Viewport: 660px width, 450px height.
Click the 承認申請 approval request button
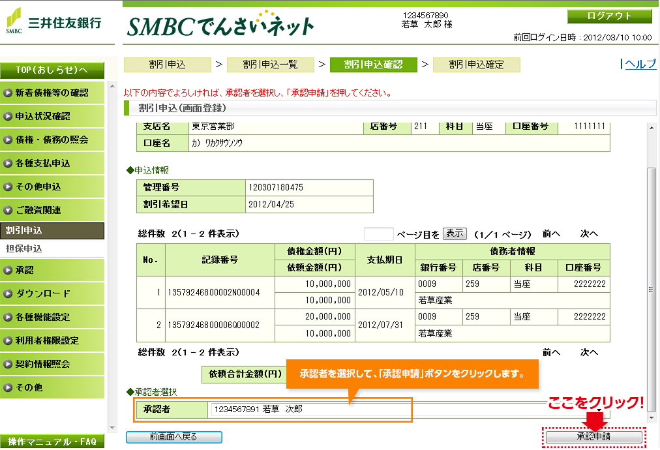pos(593,437)
